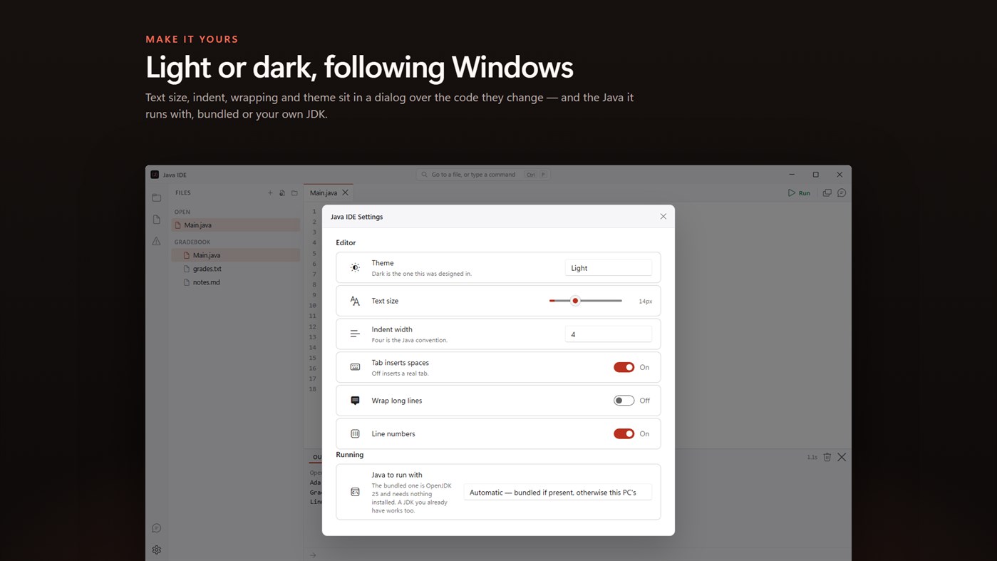This screenshot has height=561, width=997.
Task: Click the Line numbers icon
Action: (355, 433)
